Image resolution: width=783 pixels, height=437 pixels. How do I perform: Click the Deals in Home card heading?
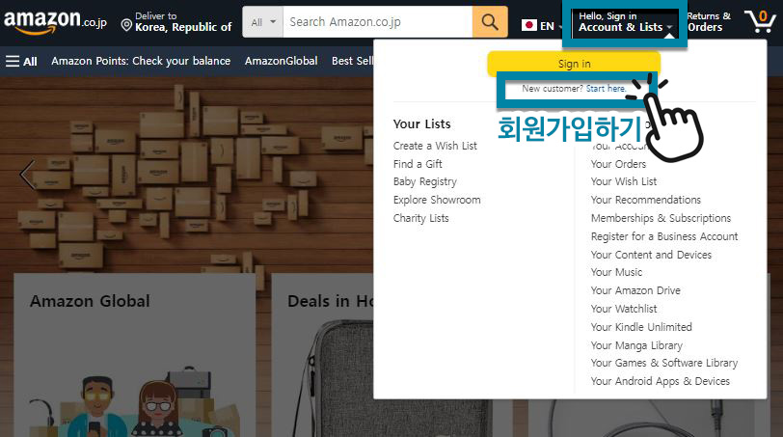330,301
